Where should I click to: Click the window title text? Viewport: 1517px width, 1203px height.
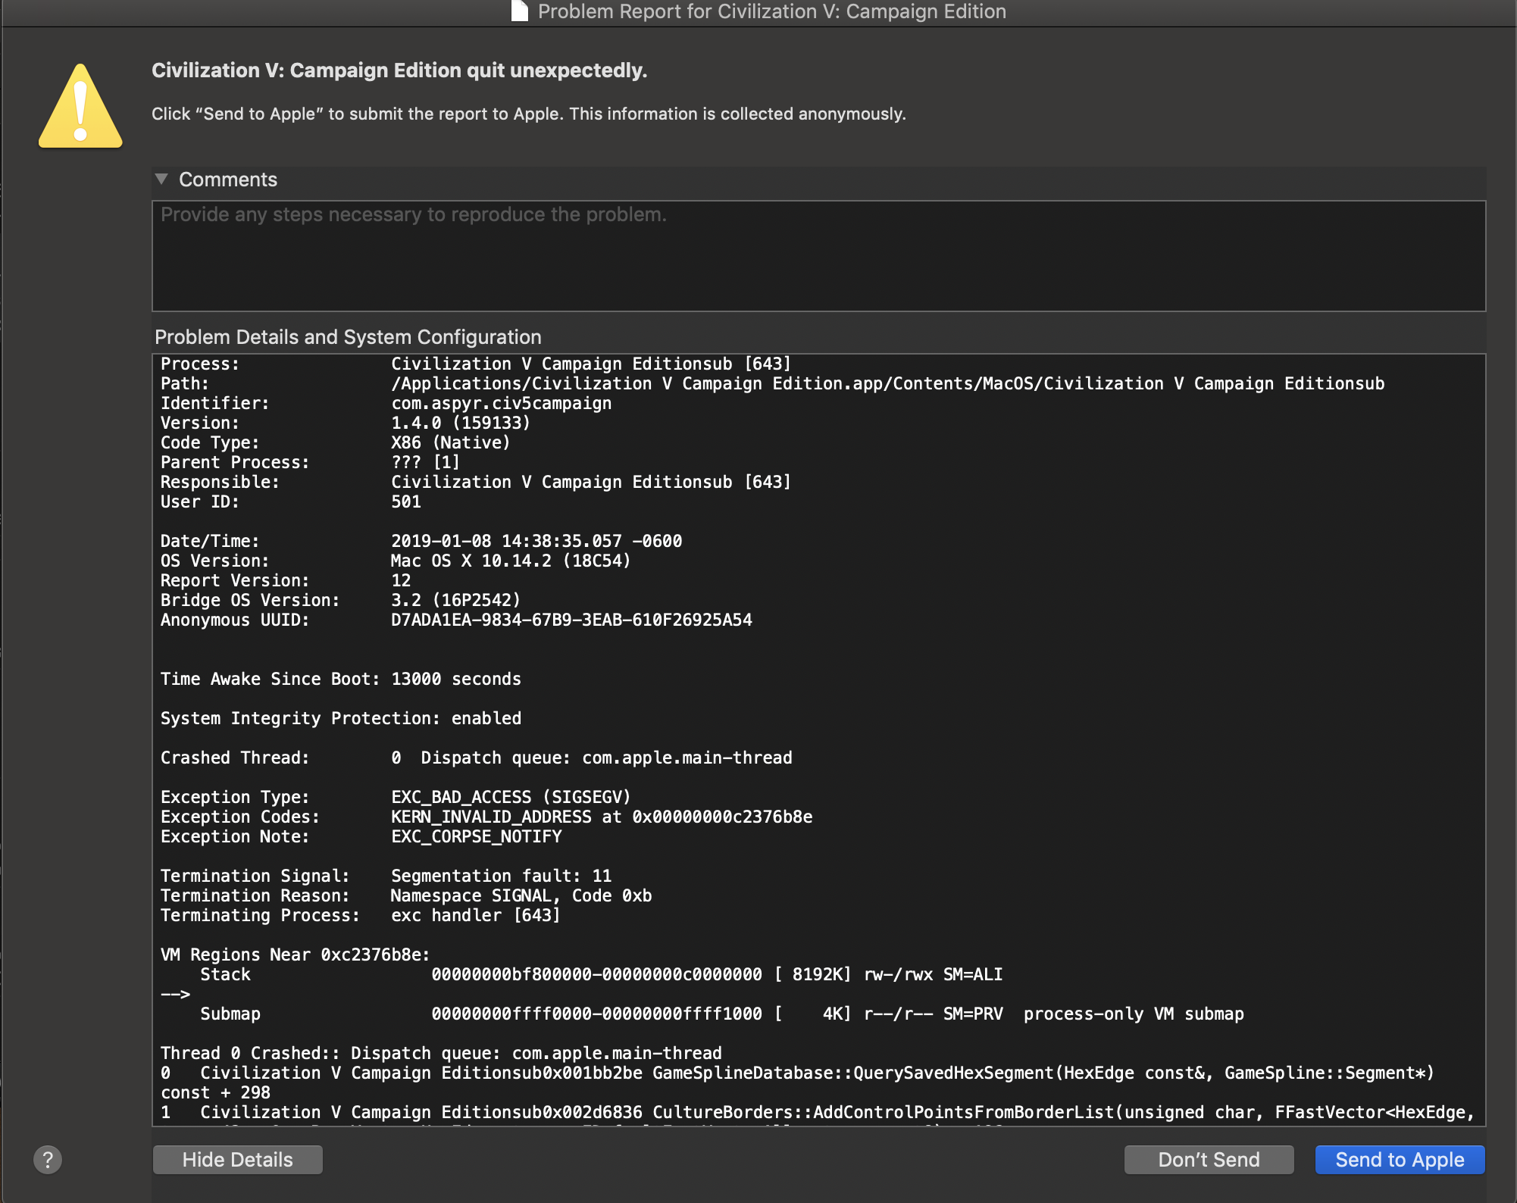coord(771,11)
